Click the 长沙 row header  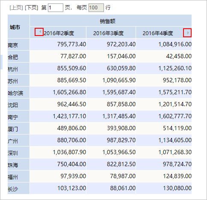point(18,188)
